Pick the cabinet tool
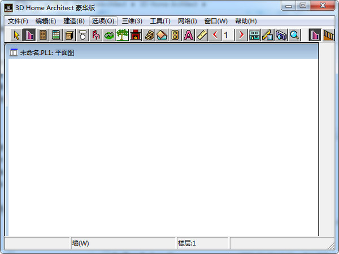Screen dimensions: 339x254 (x=69, y=35)
